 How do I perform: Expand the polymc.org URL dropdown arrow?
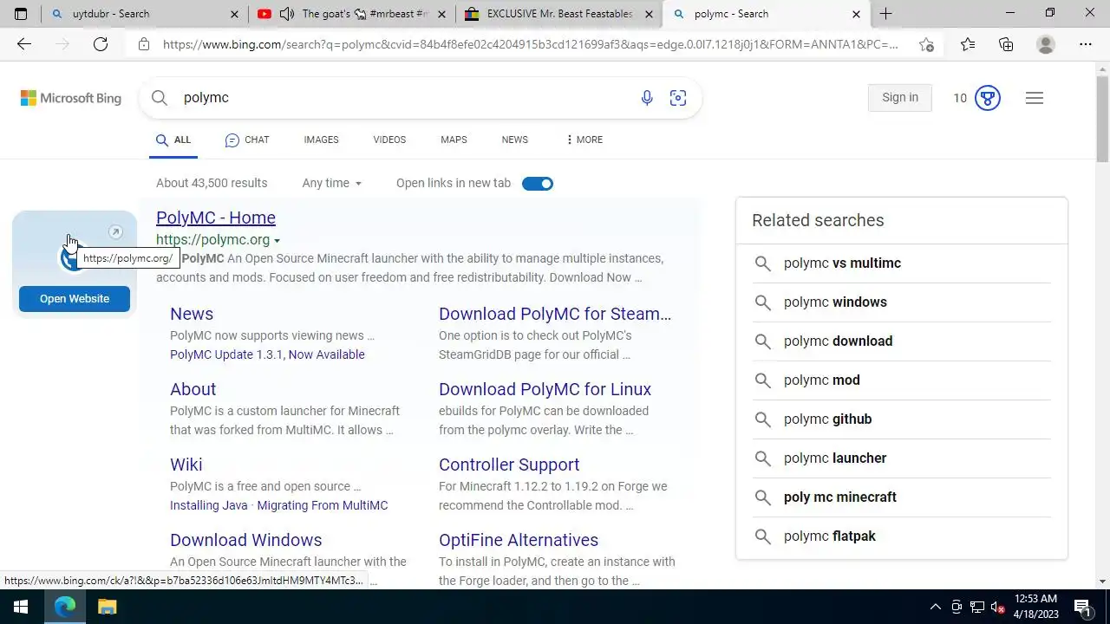[277, 240]
